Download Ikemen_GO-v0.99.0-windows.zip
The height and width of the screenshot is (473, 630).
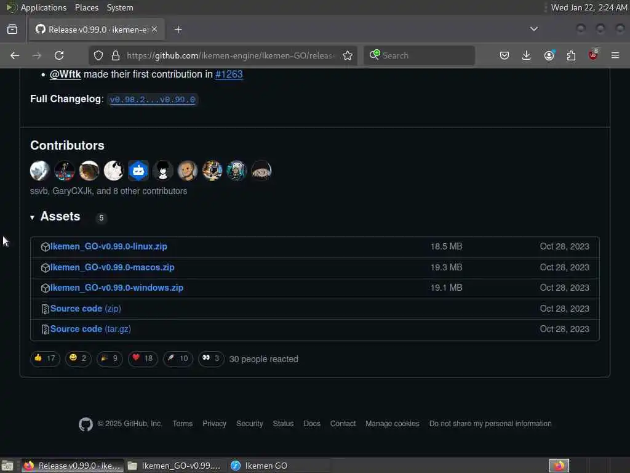click(x=117, y=288)
